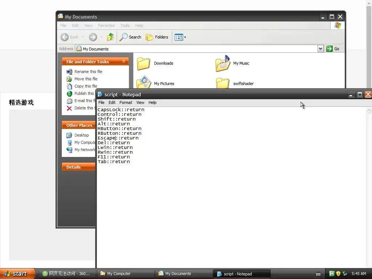Click the Back arrow in My Documents

tap(65, 37)
